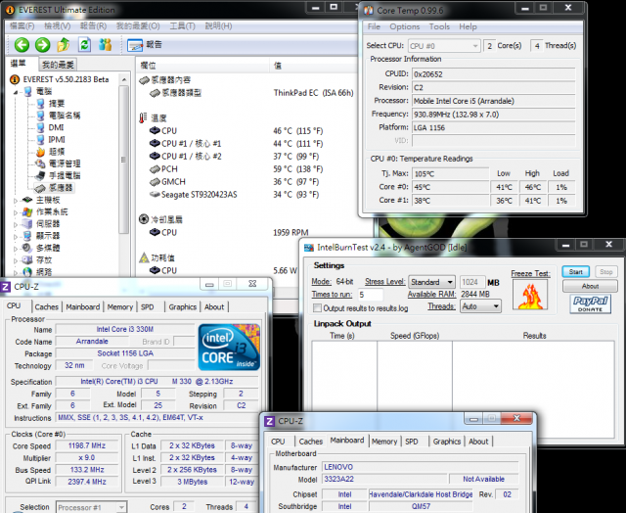Viewport: 626px width, 513px height.
Task: Expand the 主機板 tree node
Action: [x=16, y=200]
